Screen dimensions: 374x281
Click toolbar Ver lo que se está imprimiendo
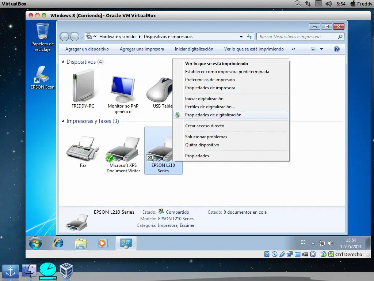254,49
